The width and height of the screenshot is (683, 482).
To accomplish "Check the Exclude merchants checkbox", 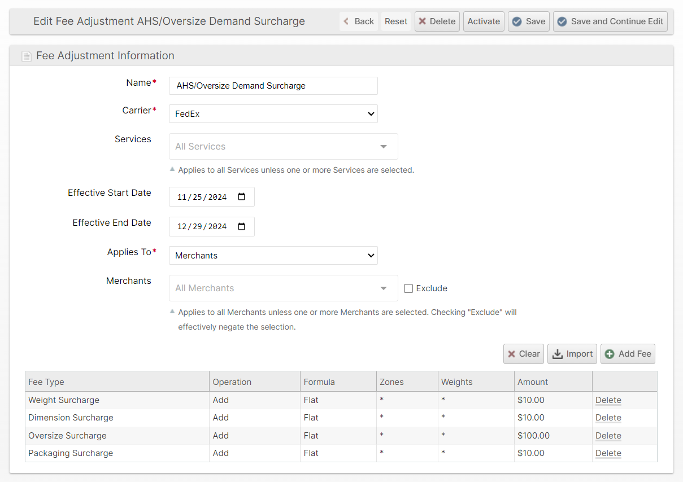I will point(408,288).
